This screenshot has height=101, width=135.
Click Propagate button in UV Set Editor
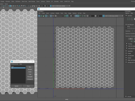tap(30, 77)
